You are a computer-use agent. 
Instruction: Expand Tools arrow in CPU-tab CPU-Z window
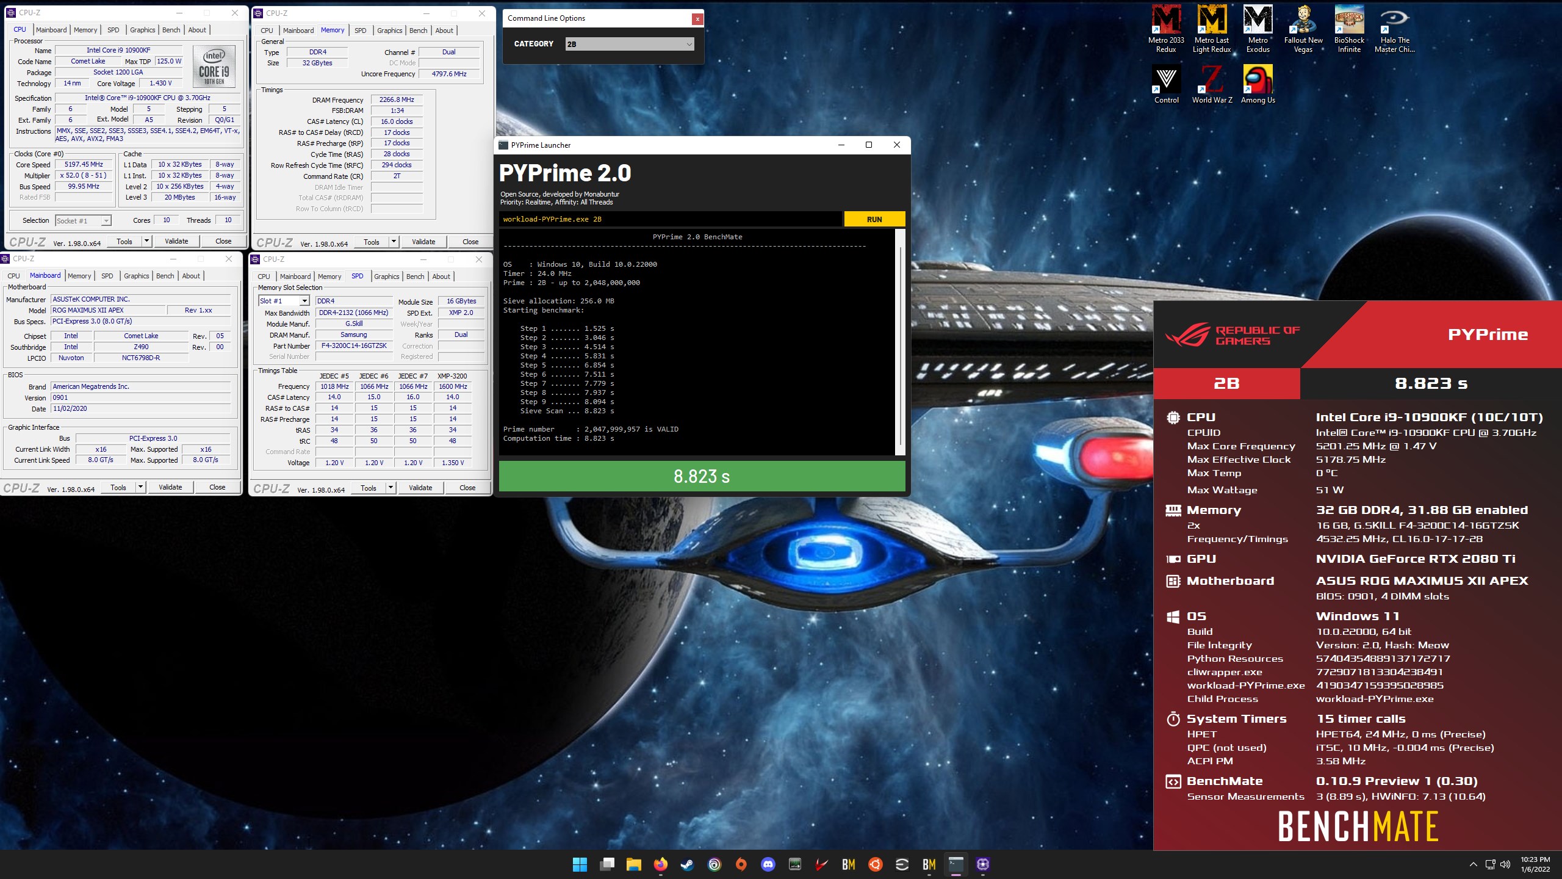[146, 241]
